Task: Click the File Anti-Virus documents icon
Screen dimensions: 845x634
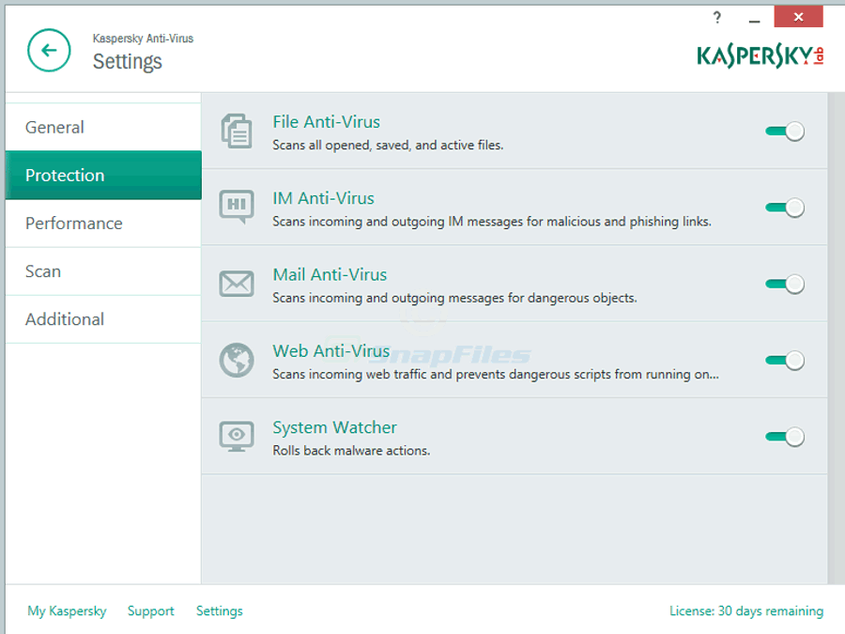Action: point(236,131)
